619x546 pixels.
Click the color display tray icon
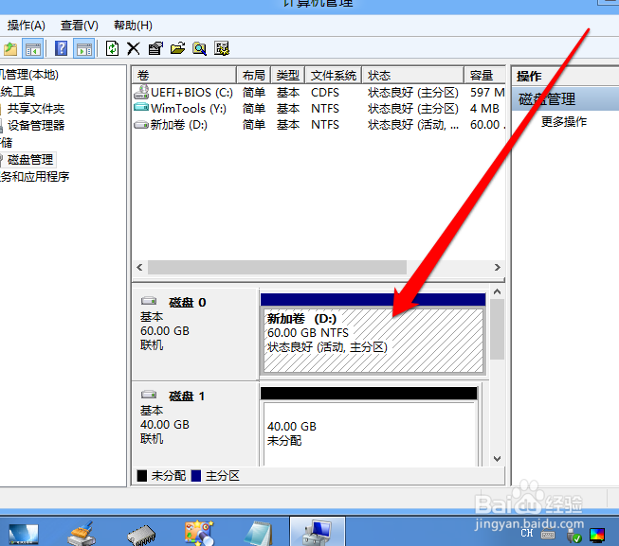pyautogui.click(x=597, y=536)
